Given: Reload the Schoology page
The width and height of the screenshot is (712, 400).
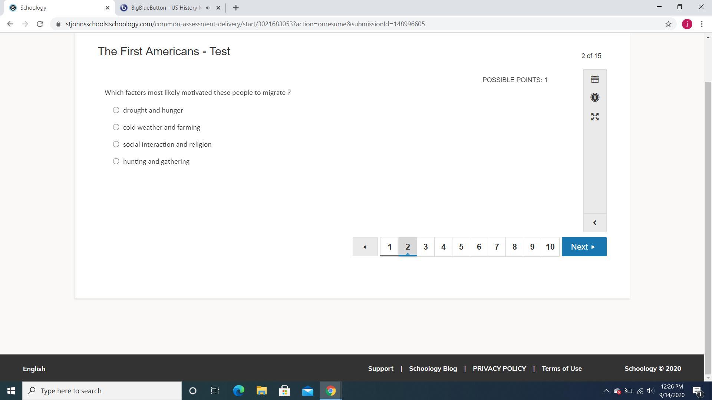Looking at the screenshot, I should pos(40,24).
